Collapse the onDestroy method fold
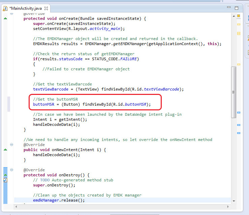This screenshot has height=215, width=249. [12, 170]
